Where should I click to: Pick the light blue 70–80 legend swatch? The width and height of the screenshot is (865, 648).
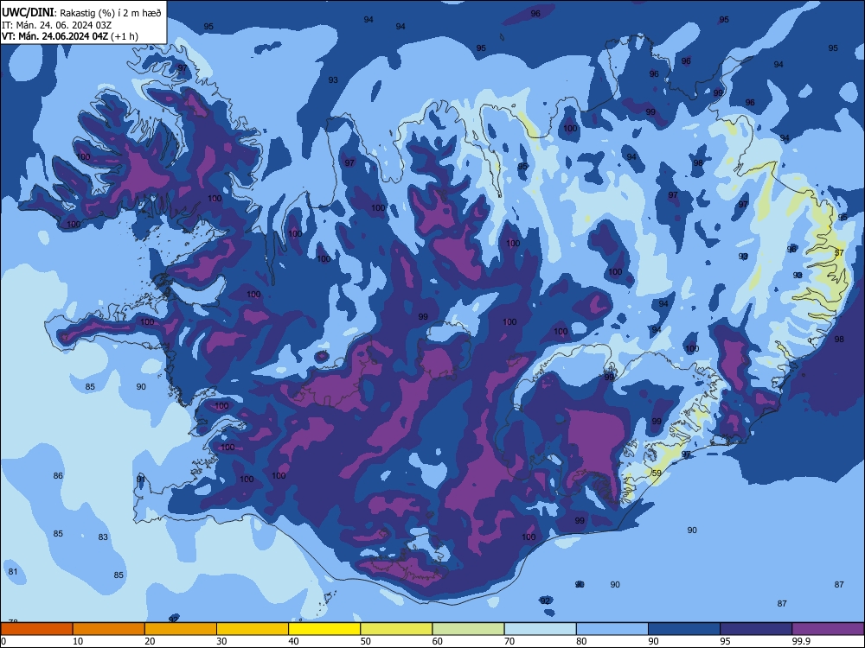tap(540, 629)
